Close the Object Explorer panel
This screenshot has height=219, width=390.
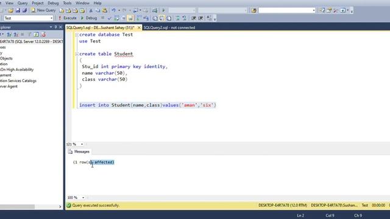pyautogui.click(x=60, y=27)
